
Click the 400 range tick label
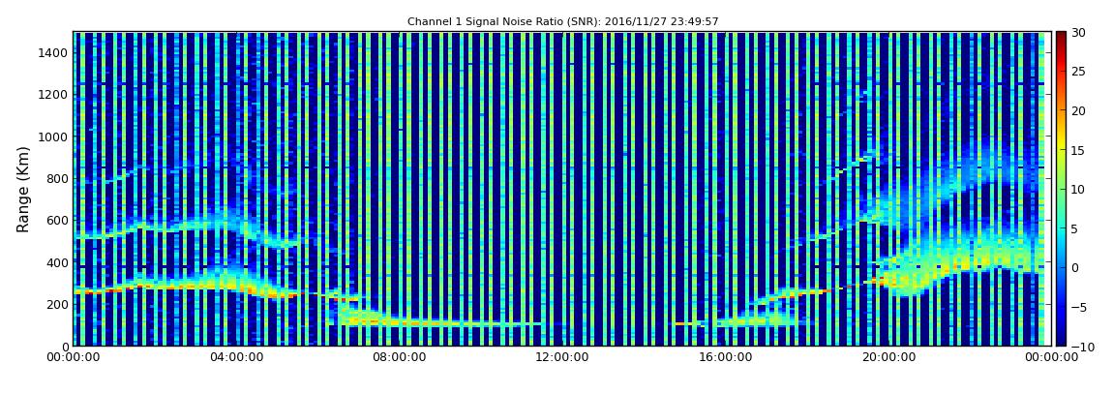[x=57, y=262]
